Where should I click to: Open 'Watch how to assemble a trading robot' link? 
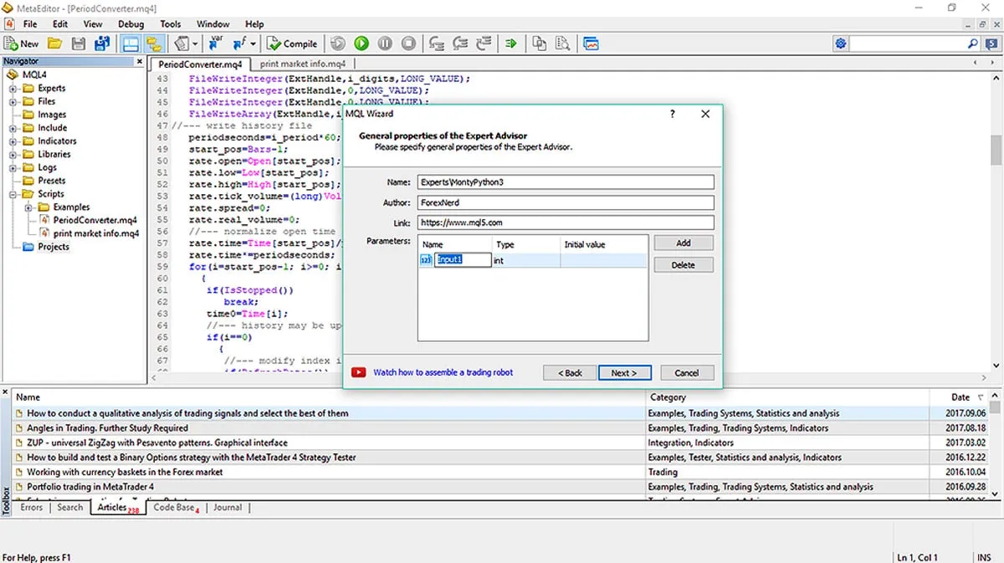(443, 372)
